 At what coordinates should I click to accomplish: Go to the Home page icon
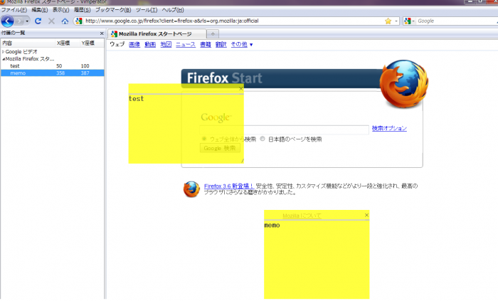click(x=65, y=21)
